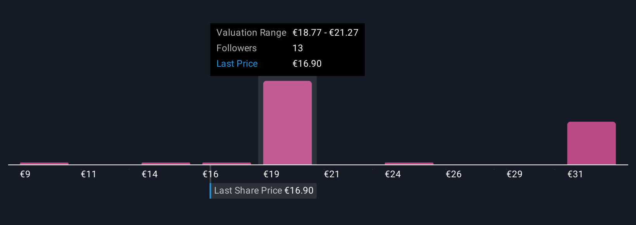Select the pink bar above €31
Screen dimensions: 636x225
tap(591, 143)
